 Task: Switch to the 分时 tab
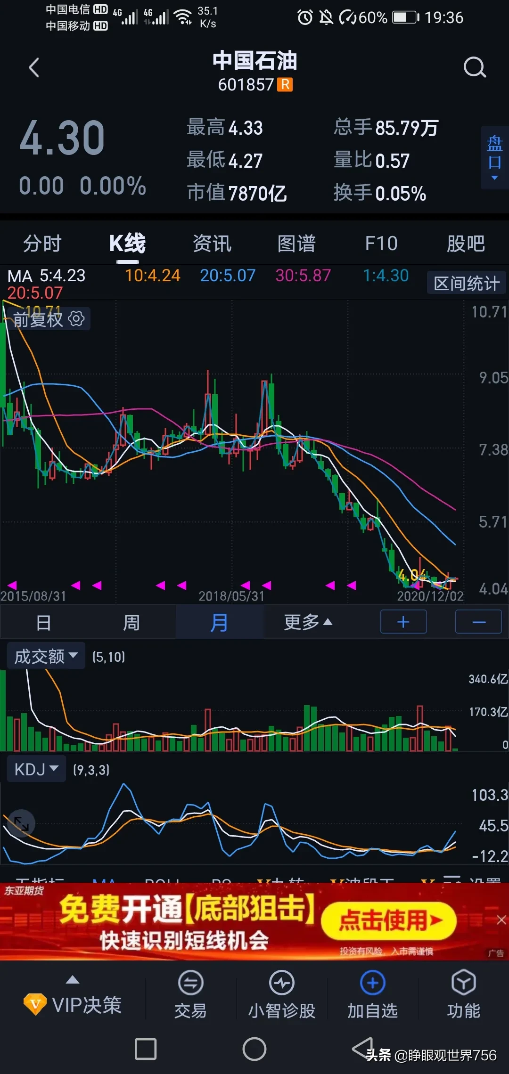coord(42,244)
